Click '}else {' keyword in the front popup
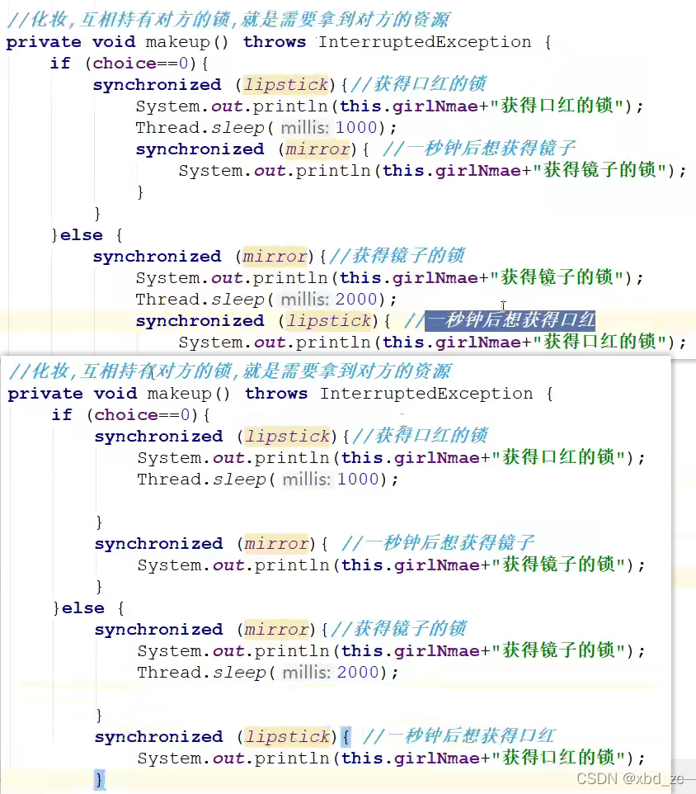The image size is (696, 794). tap(88, 607)
